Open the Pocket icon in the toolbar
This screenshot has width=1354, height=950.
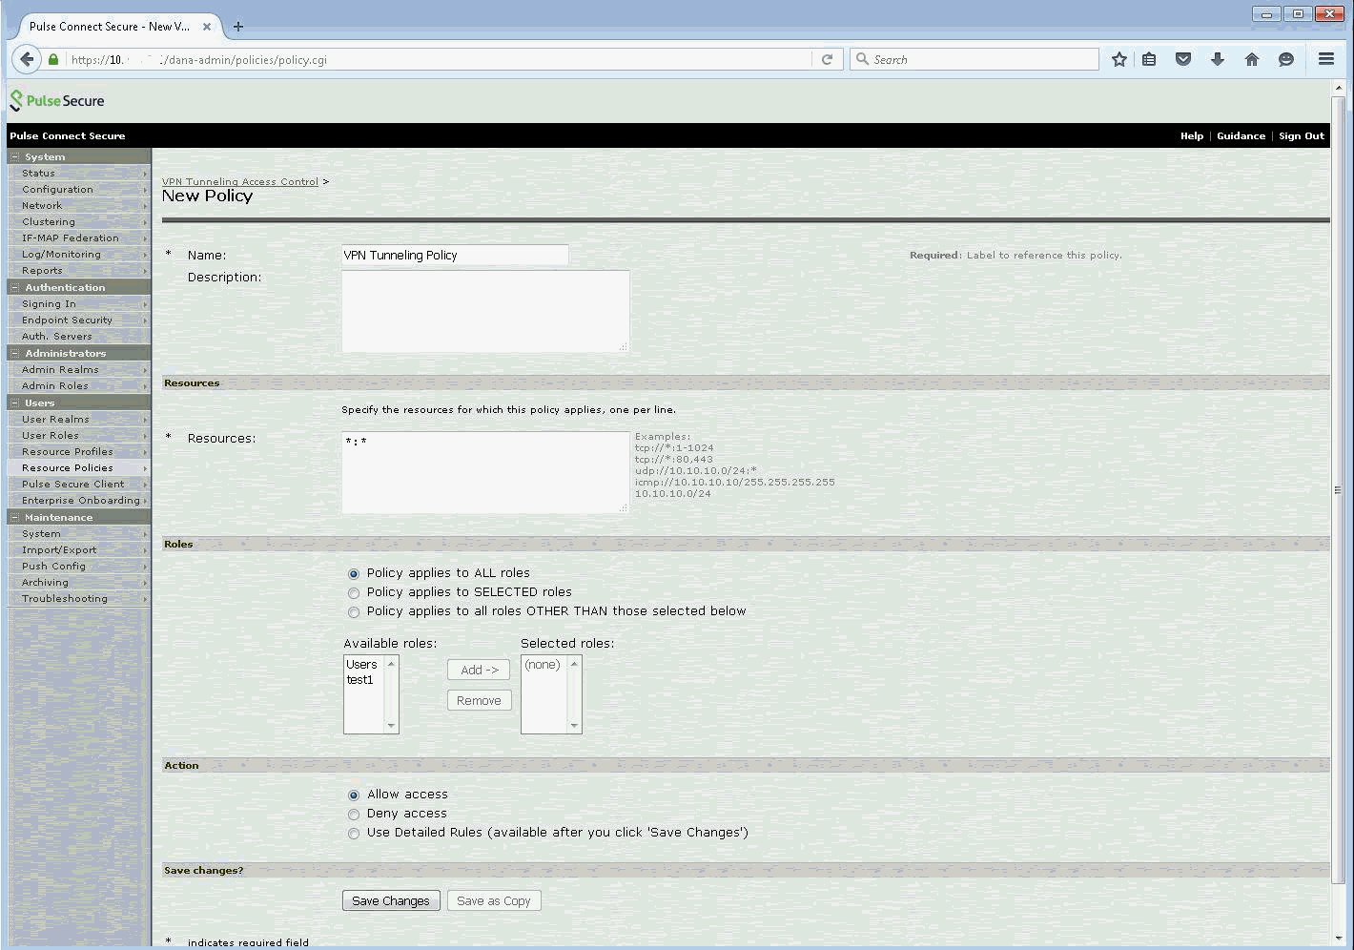1183,59
